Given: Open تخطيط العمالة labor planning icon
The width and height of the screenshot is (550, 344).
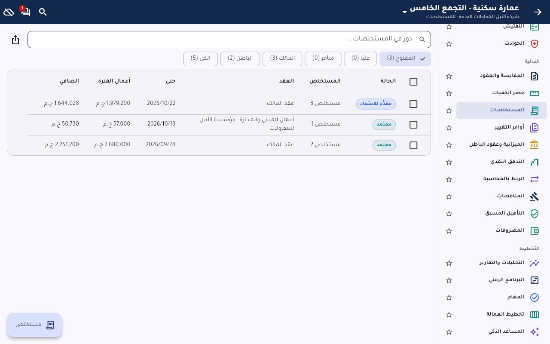Looking at the screenshot, I should pyautogui.click(x=535, y=315).
